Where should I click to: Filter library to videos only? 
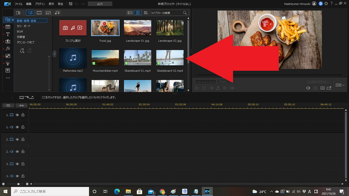tap(39, 13)
